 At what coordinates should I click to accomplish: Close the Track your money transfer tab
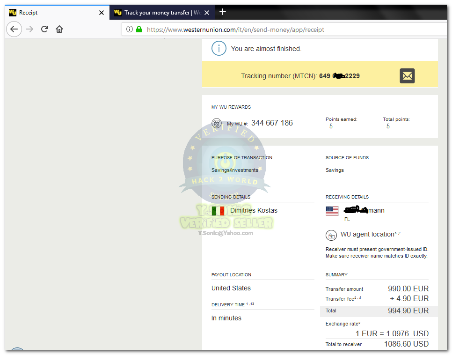point(207,13)
